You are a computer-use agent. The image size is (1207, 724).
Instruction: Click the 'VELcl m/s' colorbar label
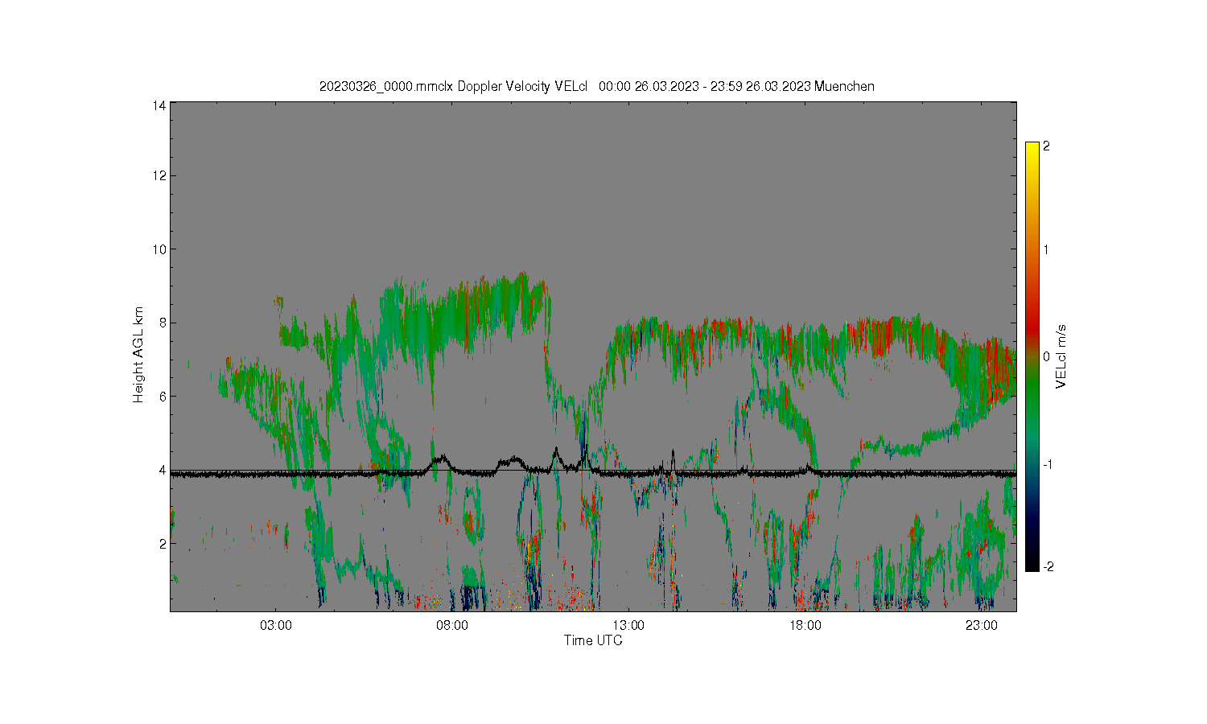(1061, 356)
